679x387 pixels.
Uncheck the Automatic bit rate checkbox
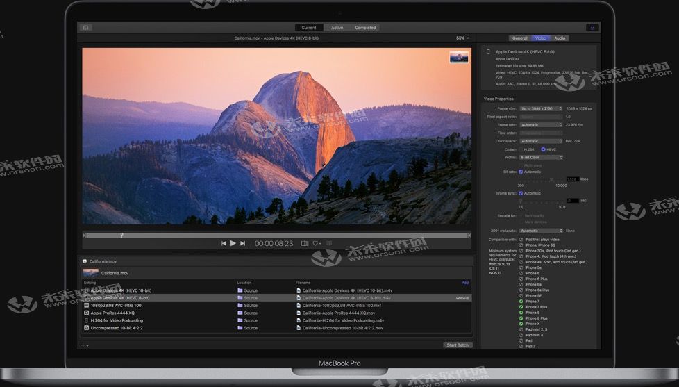(x=521, y=172)
